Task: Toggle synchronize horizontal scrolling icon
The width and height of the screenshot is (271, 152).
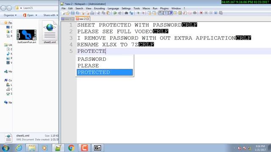Action: (x=154, y=13)
